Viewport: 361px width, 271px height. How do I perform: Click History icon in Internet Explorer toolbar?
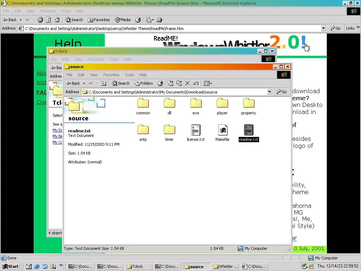point(138,20)
